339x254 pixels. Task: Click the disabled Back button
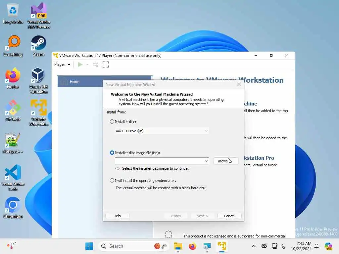(x=176, y=216)
